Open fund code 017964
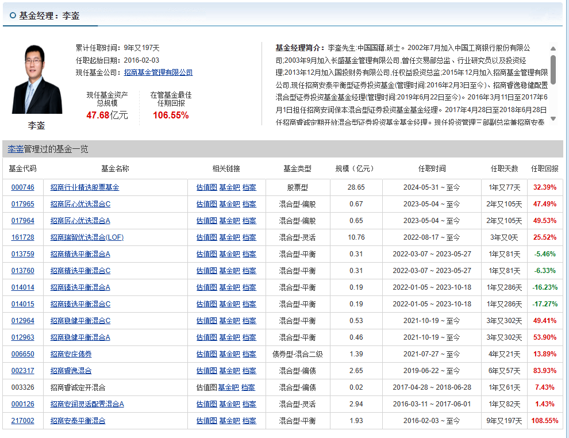The image size is (569, 438). point(23,221)
